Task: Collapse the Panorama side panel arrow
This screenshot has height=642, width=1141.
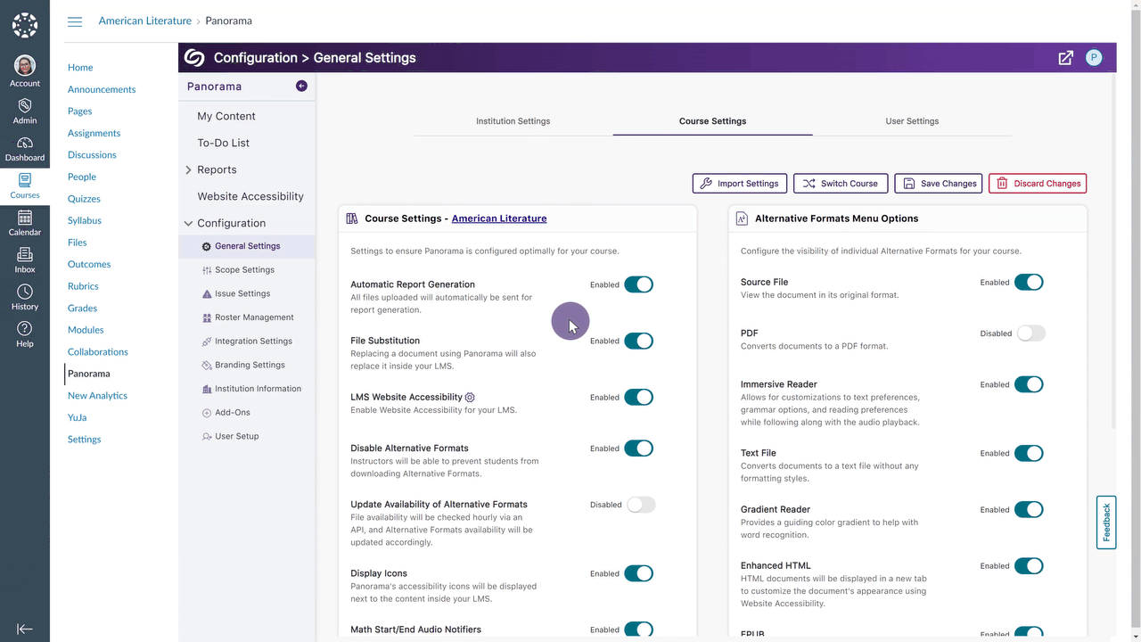Action: 301,86
